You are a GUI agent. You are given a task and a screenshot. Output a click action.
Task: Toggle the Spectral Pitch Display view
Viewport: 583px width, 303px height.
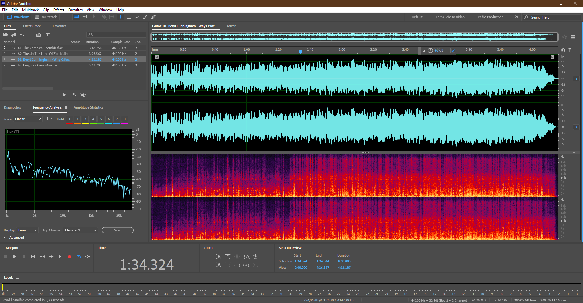tap(84, 17)
